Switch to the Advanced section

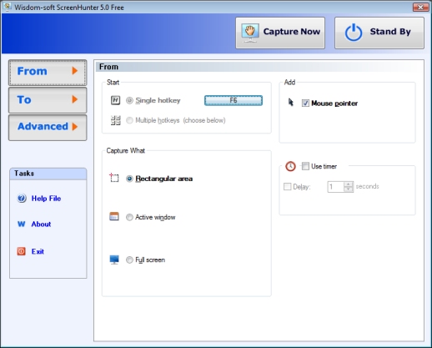48,128
